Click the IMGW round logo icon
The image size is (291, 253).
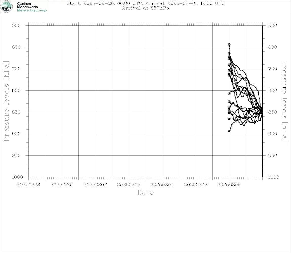tap(7, 7)
